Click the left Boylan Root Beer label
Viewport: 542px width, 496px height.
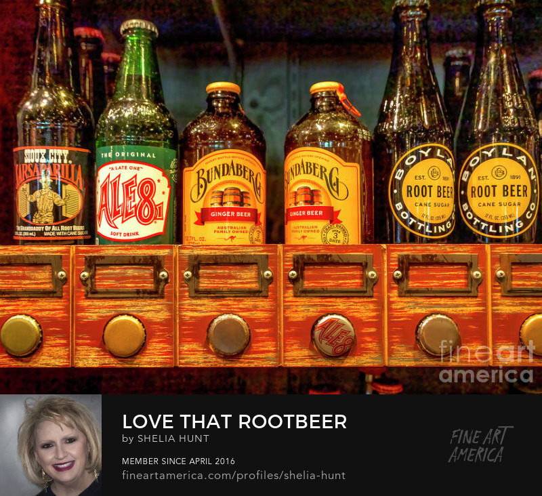coord(421,191)
